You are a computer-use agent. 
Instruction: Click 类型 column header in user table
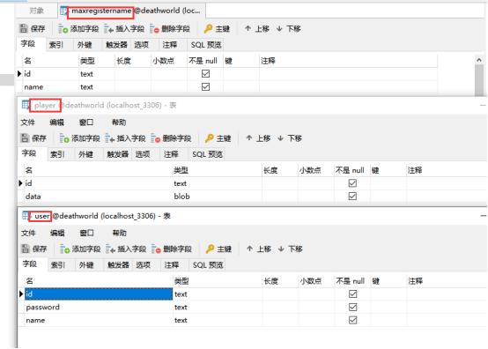(218, 281)
